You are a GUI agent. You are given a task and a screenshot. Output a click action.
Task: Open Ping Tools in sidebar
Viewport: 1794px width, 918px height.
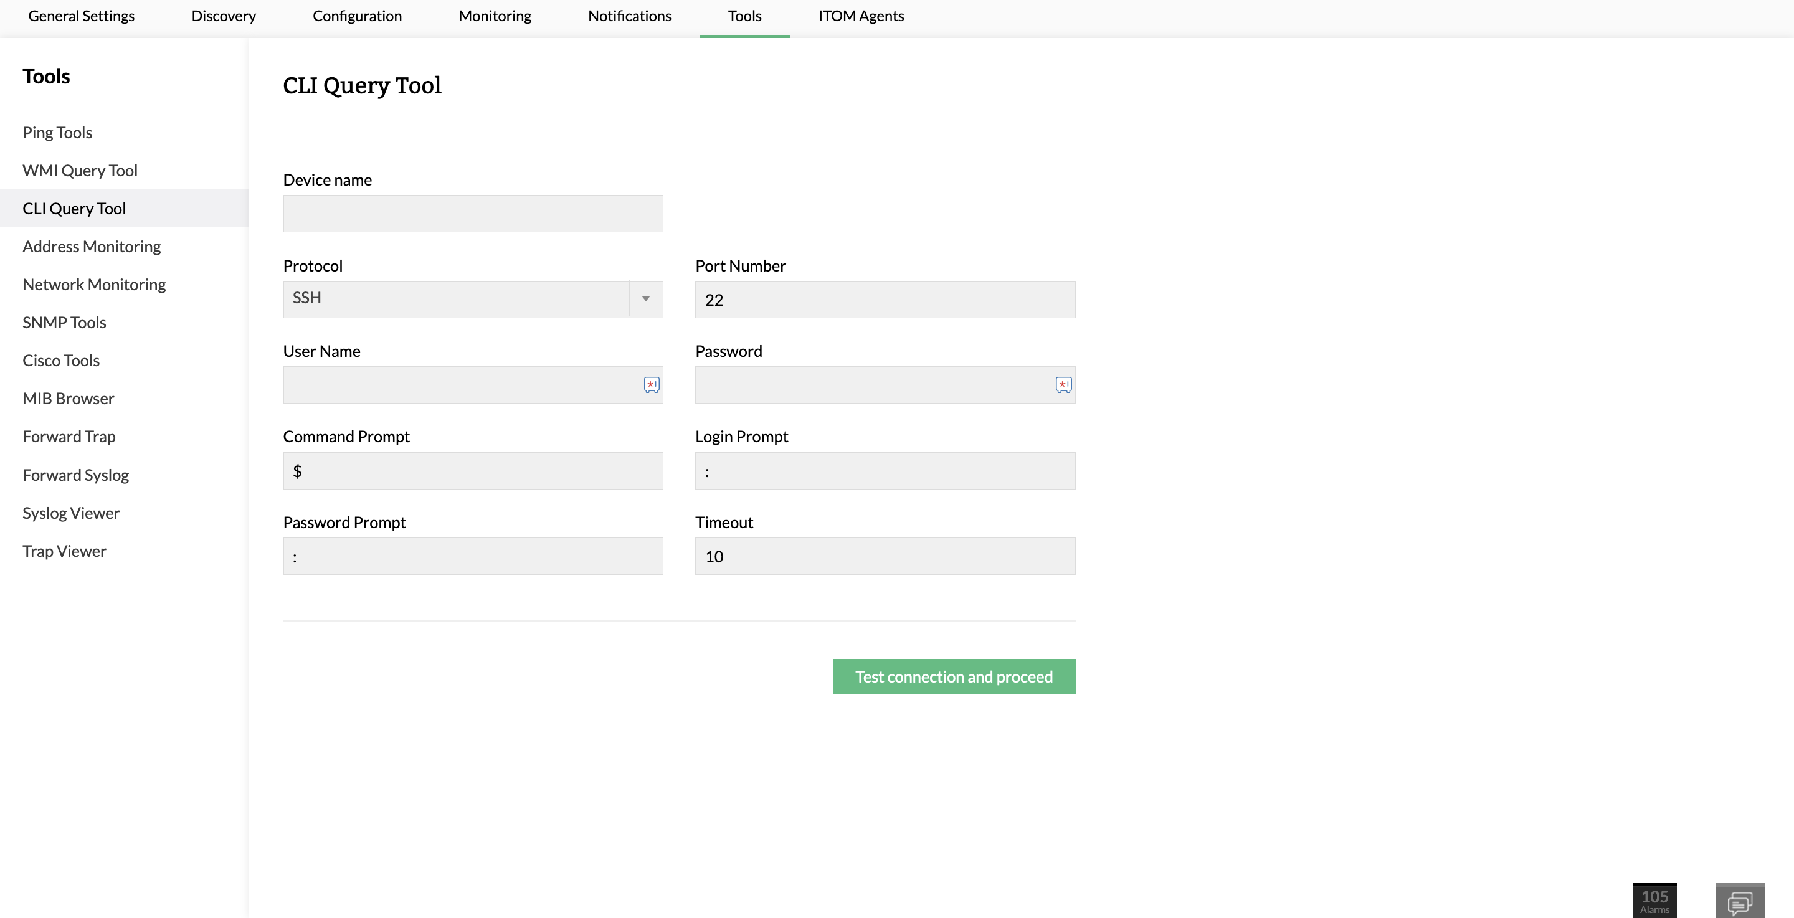click(57, 132)
